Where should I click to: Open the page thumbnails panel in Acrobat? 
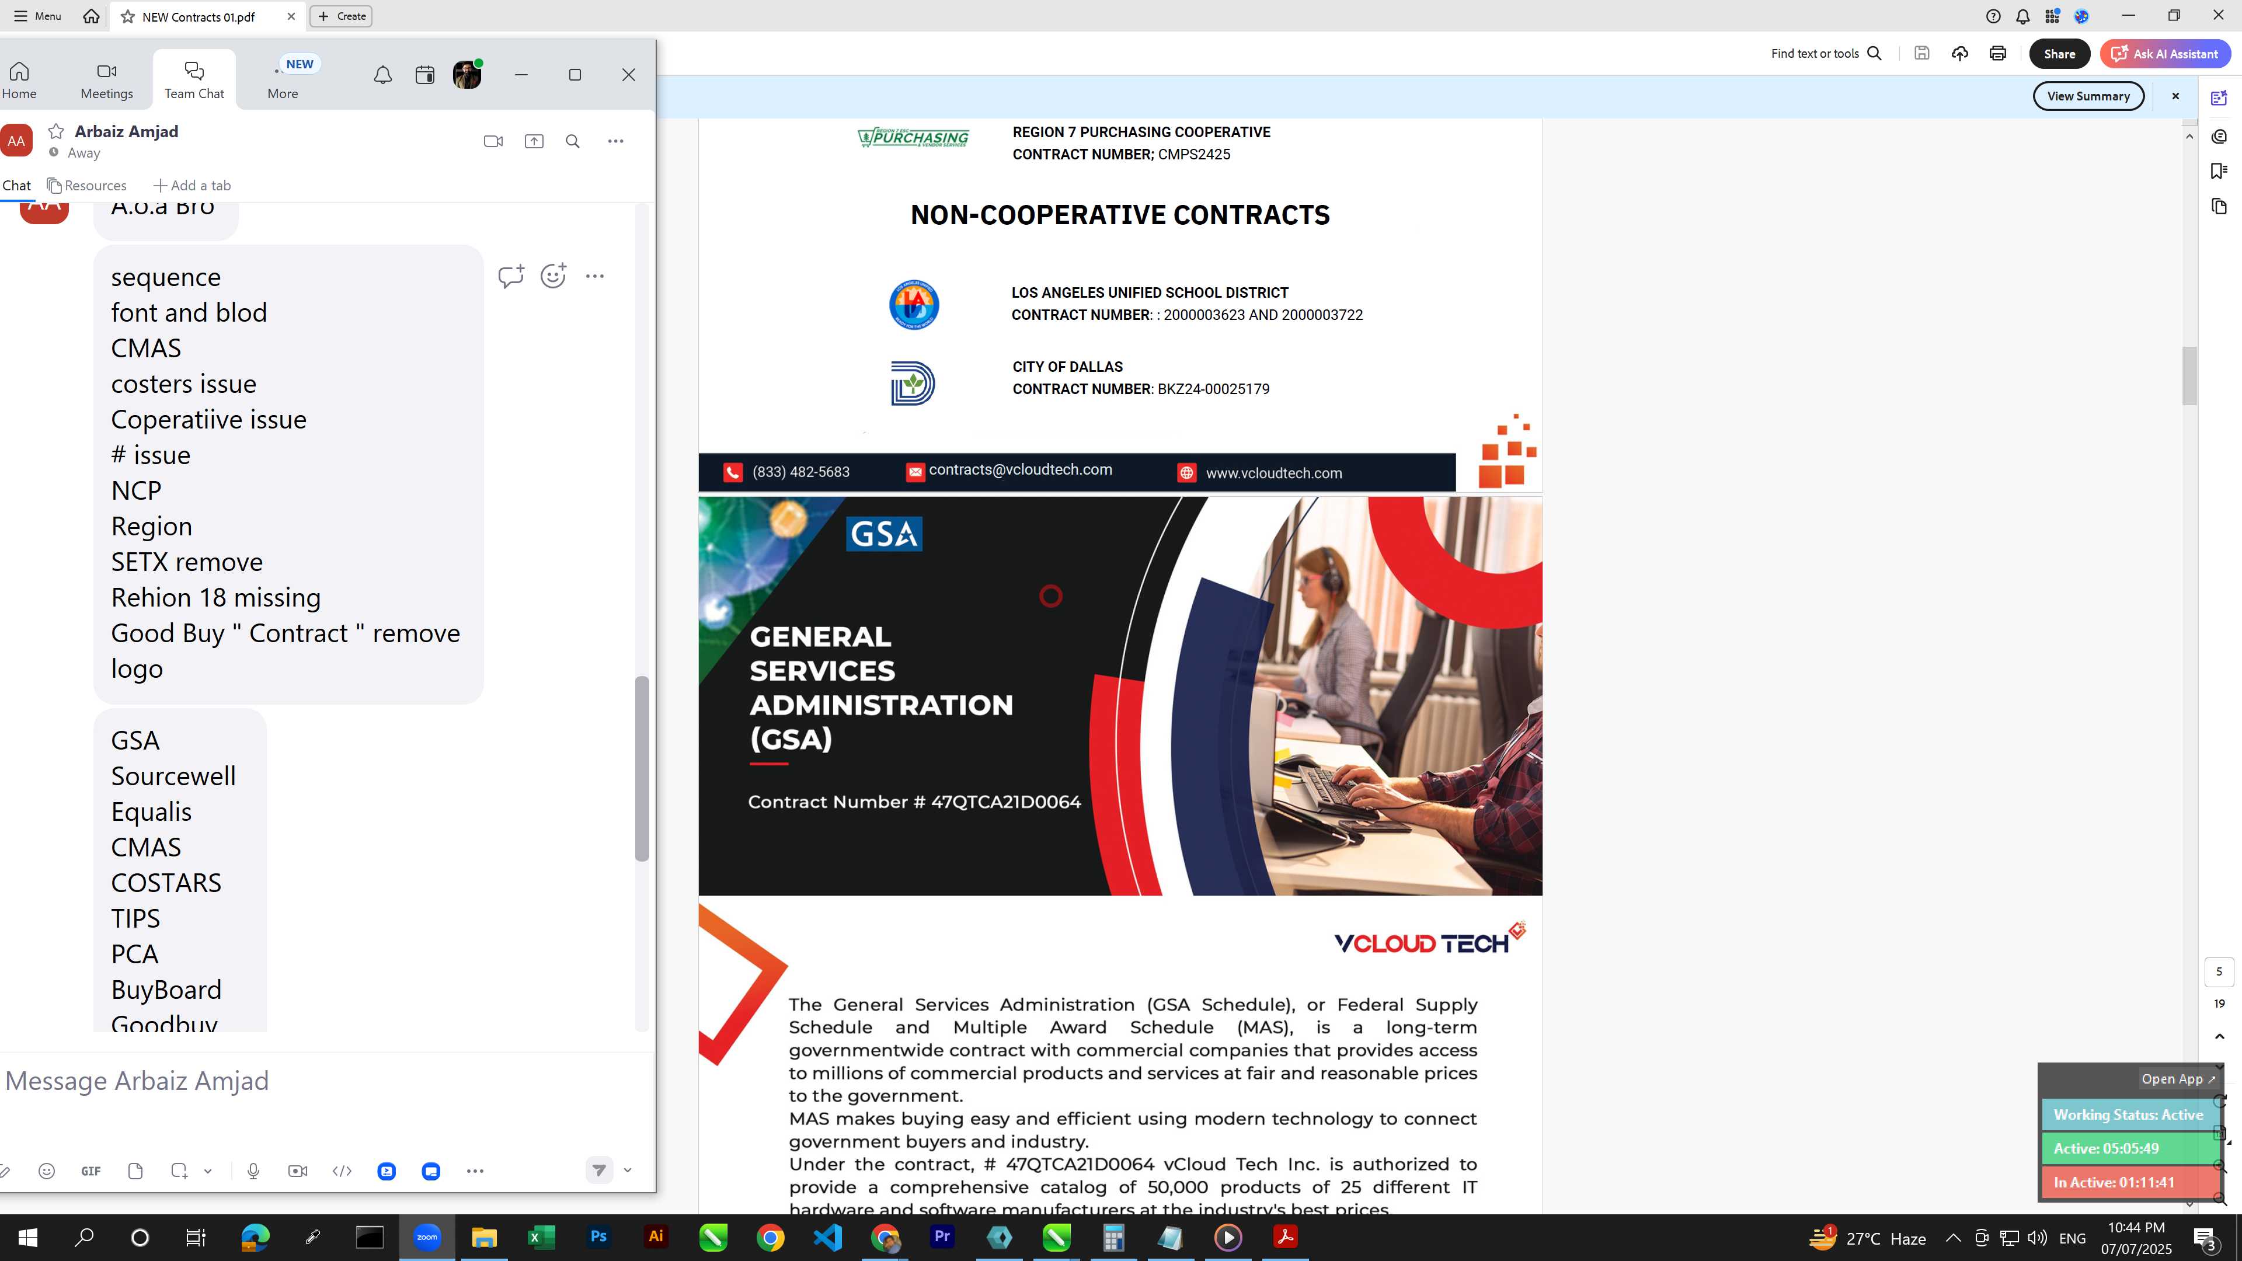(x=2219, y=206)
